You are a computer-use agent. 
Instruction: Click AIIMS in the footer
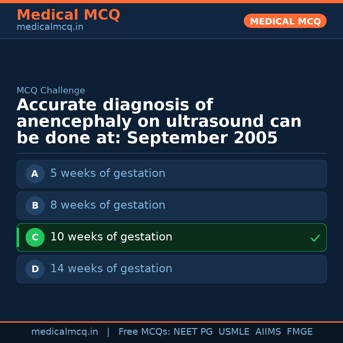click(x=268, y=332)
